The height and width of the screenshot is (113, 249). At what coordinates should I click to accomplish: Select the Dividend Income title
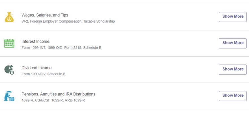click(37, 68)
